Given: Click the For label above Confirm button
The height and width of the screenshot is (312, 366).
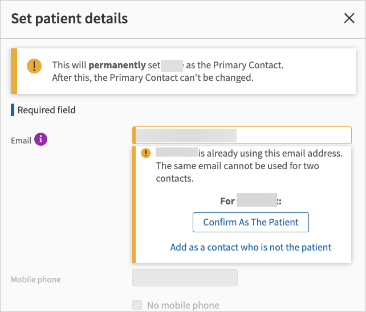Looking at the screenshot, I should [x=227, y=201].
